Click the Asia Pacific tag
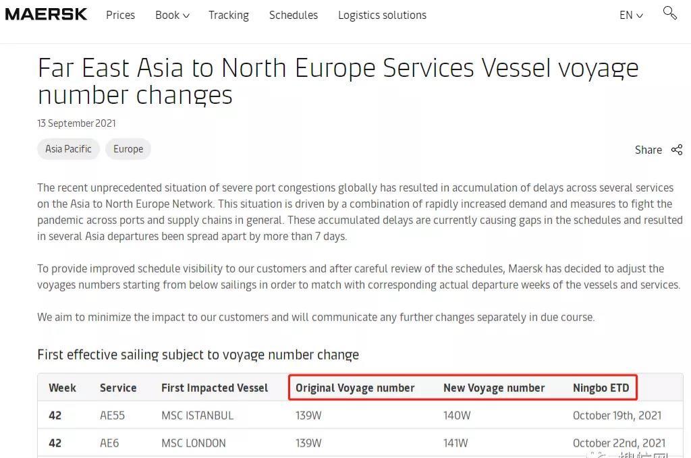Screen dimensions: 691x458 point(68,149)
